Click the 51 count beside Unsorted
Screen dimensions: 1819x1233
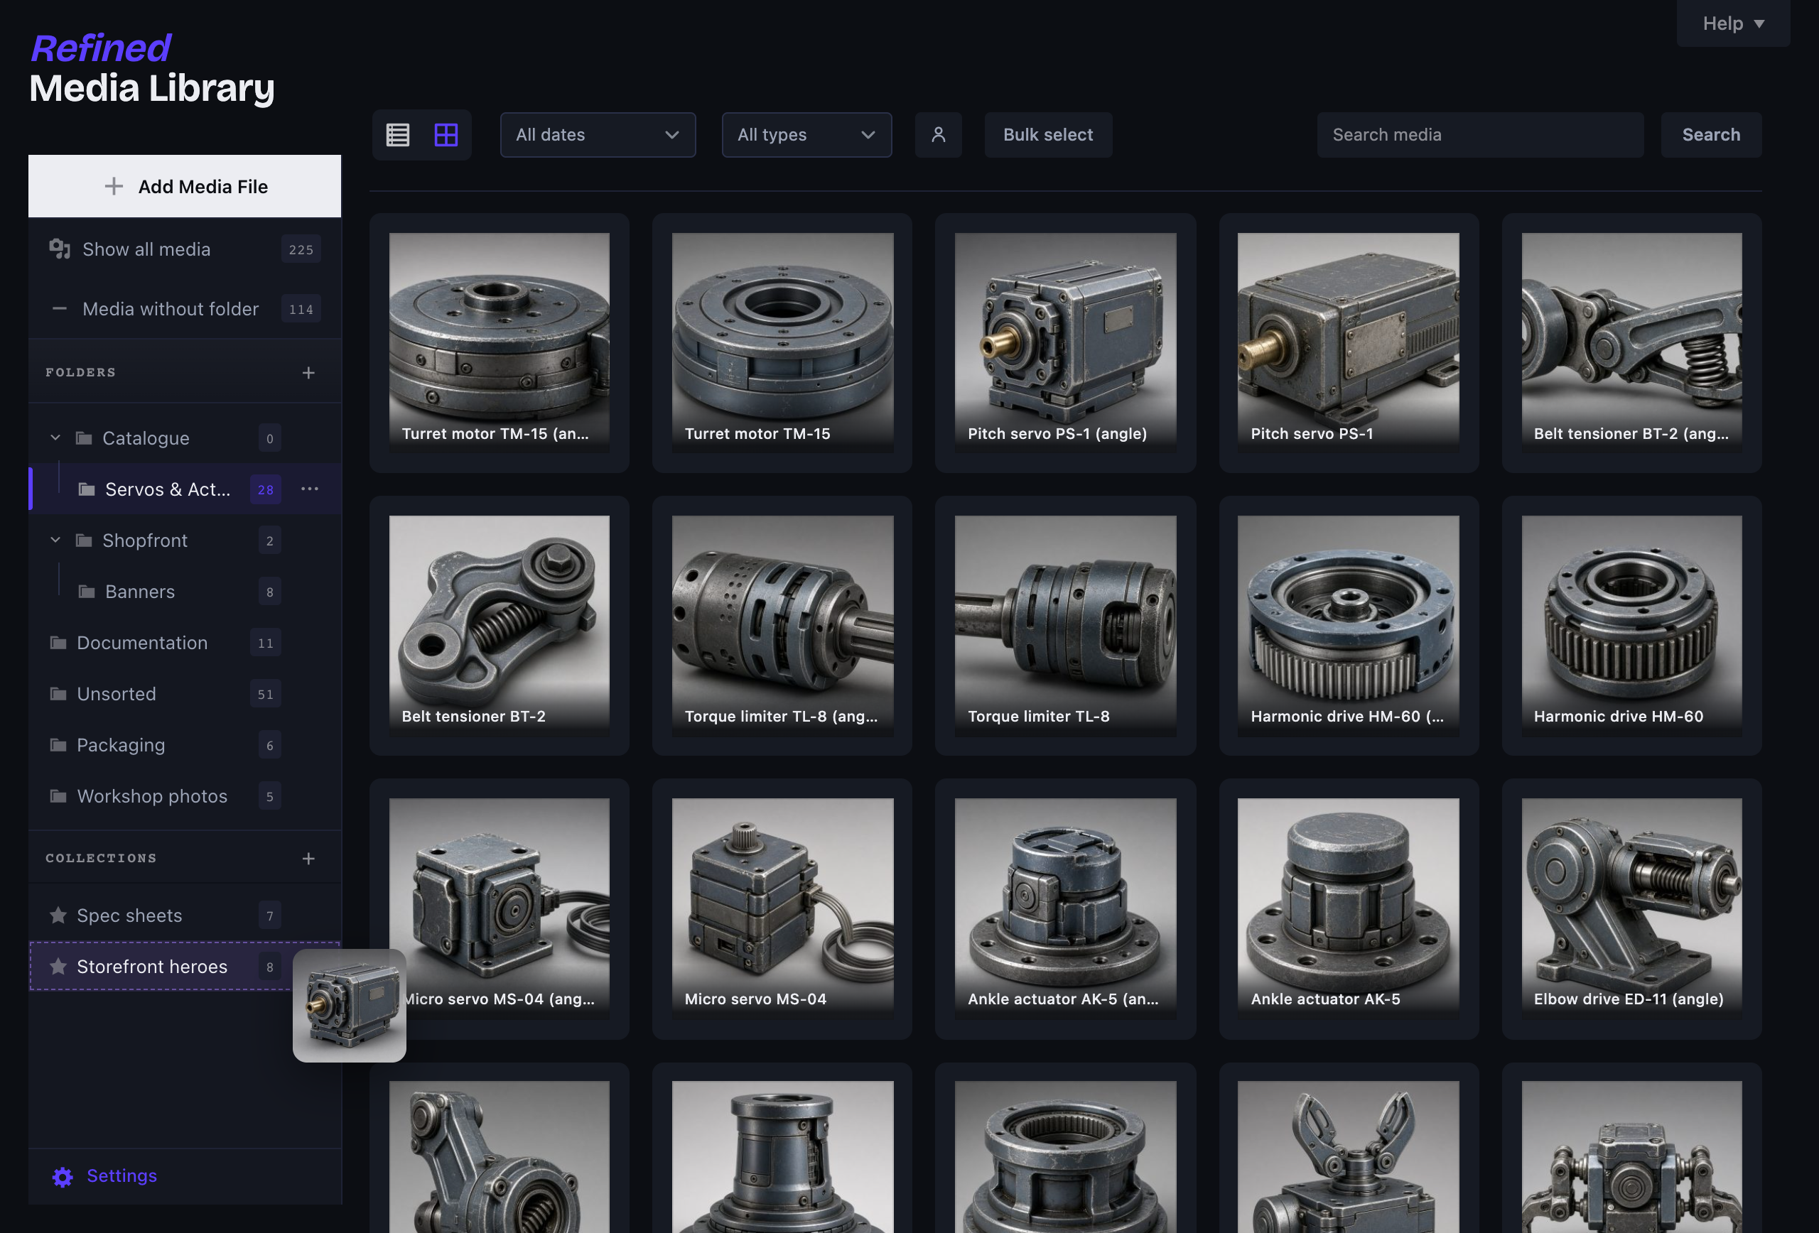click(265, 694)
